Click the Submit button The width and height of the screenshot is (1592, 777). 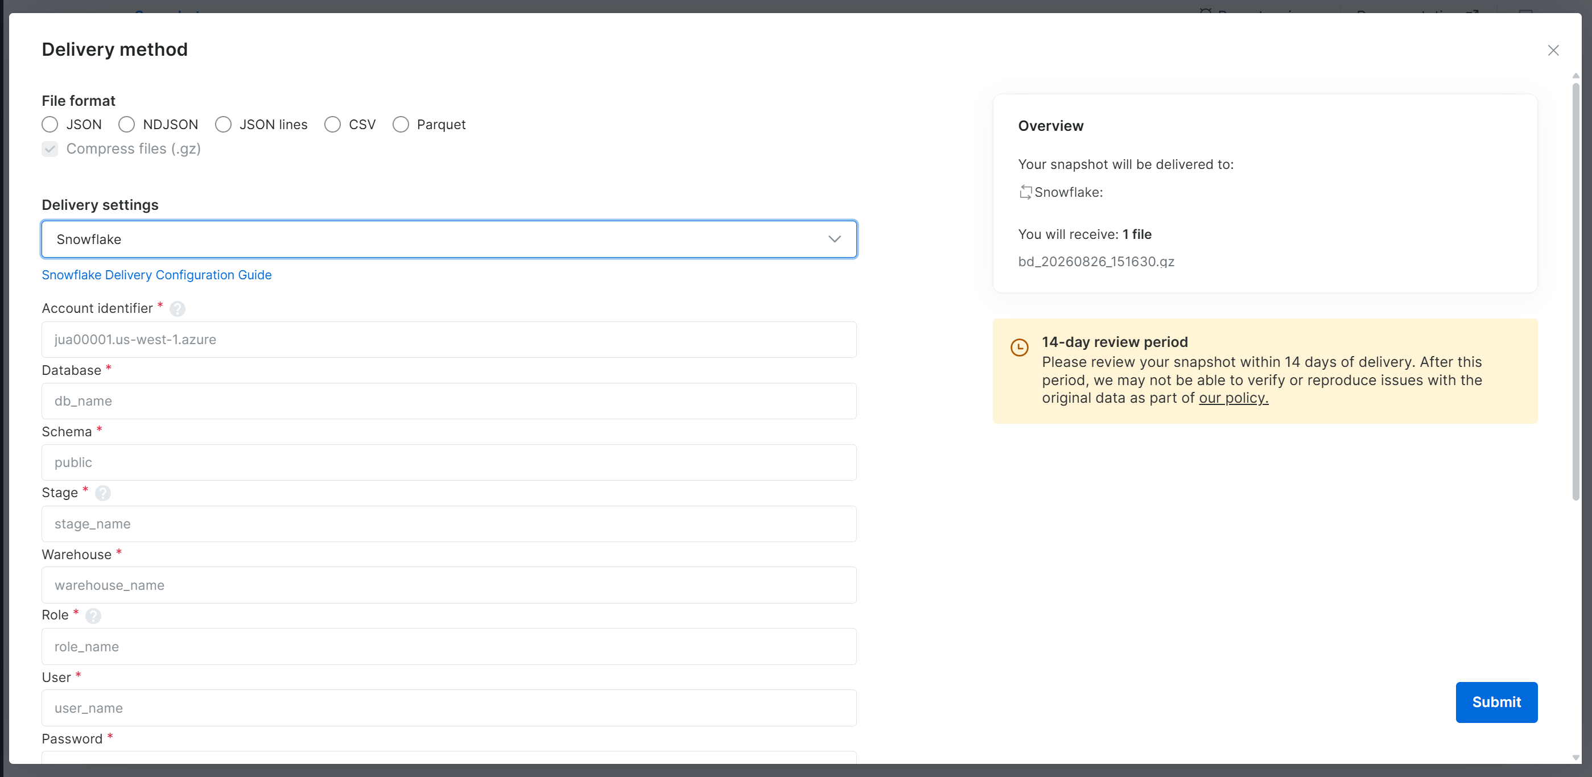[1496, 702]
